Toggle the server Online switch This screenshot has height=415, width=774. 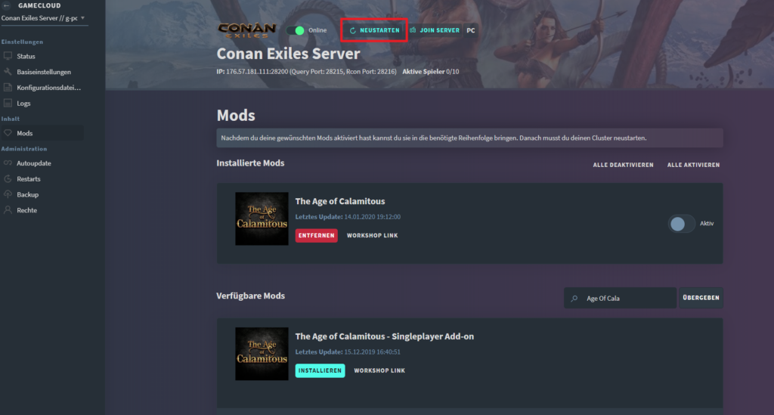pos(296,30)
